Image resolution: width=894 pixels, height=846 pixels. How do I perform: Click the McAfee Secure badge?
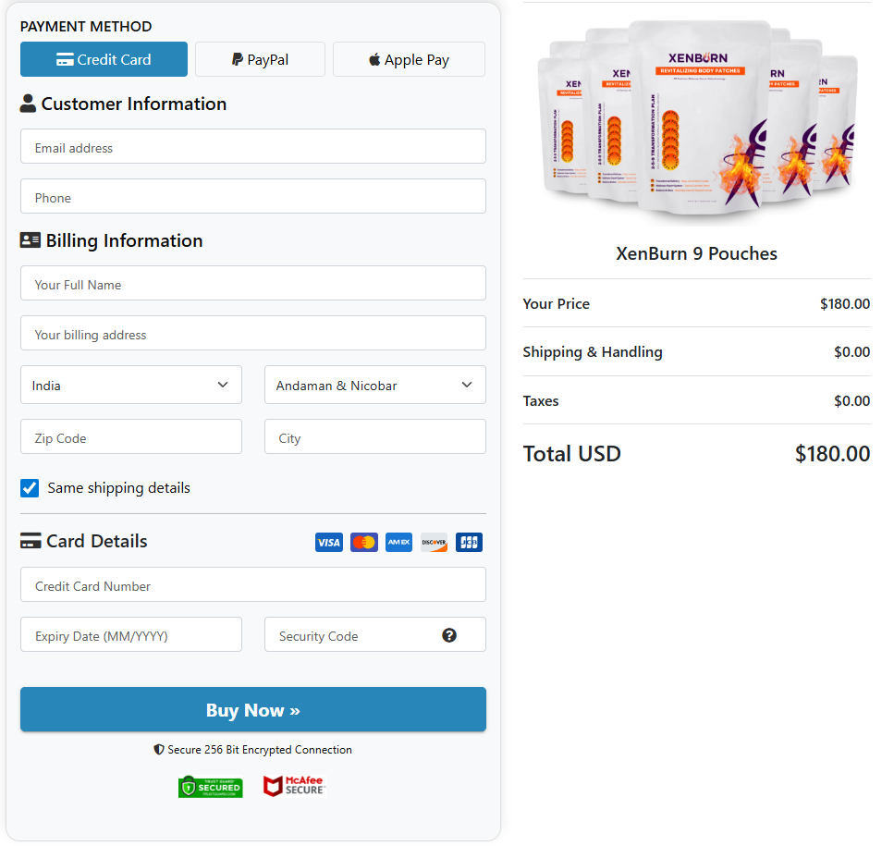[294, 786]
